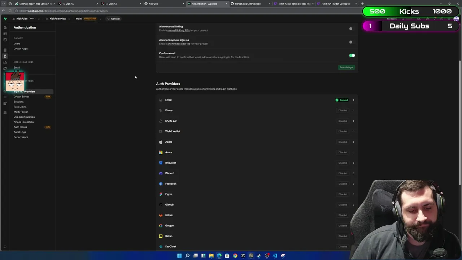Expand the GitHub row chevron
Viewport: 462px width, 260px height.
pos(353,205)
